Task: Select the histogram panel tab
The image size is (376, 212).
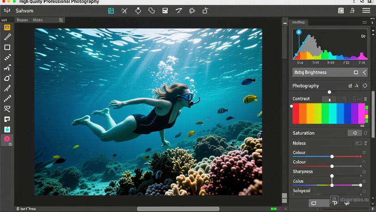Action: (299, 22)
